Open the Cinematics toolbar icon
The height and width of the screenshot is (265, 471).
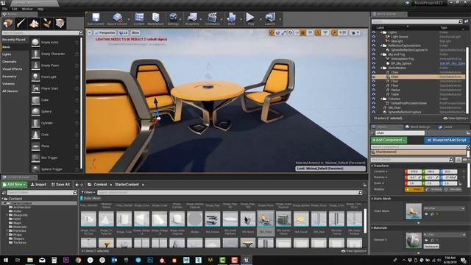[213, 19]
